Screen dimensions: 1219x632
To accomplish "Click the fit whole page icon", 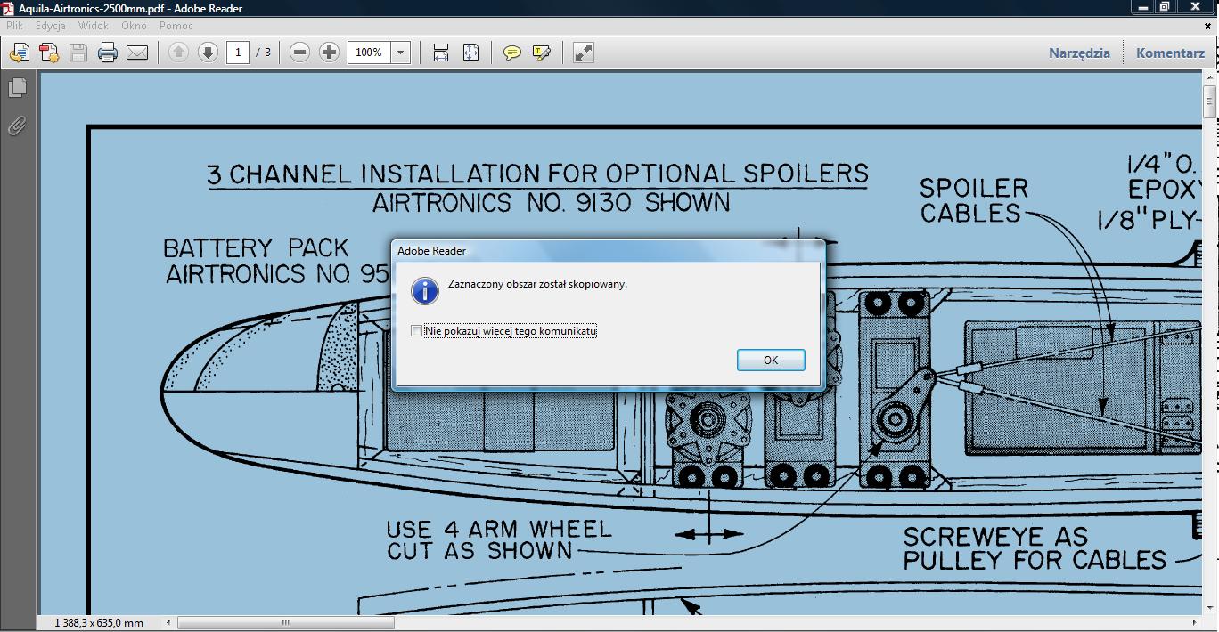I will click(x=471, y=53).
